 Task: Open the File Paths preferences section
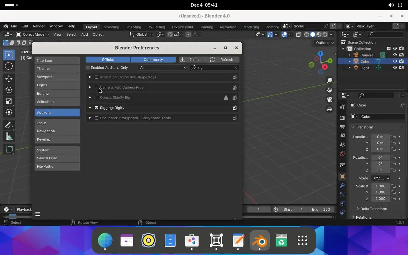(57, 166)
